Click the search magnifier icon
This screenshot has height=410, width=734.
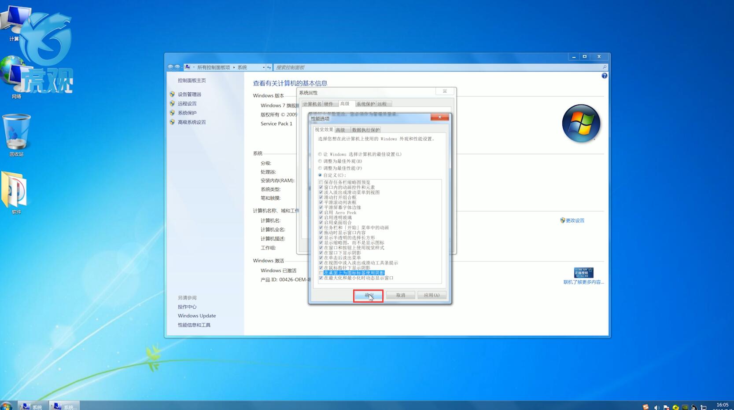(x=604, y=67)
